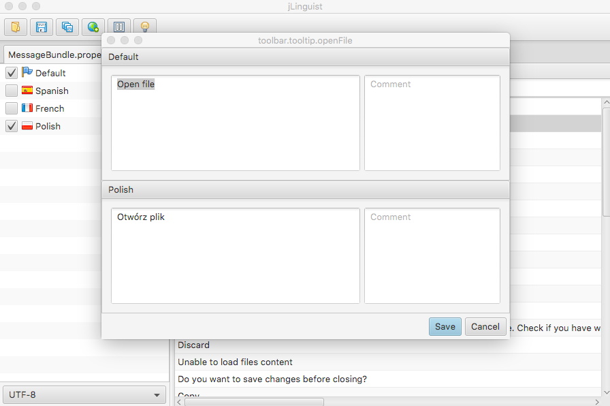Image resolution: width=610 pixels, height=406 pixels.
Task: Click the table scroll-down arrow
Action: [606, 392]
